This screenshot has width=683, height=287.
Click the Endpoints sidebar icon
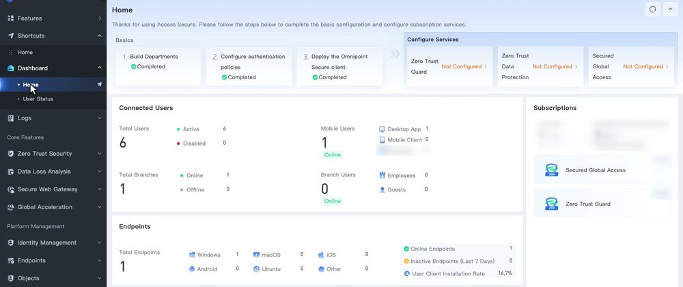11,260
